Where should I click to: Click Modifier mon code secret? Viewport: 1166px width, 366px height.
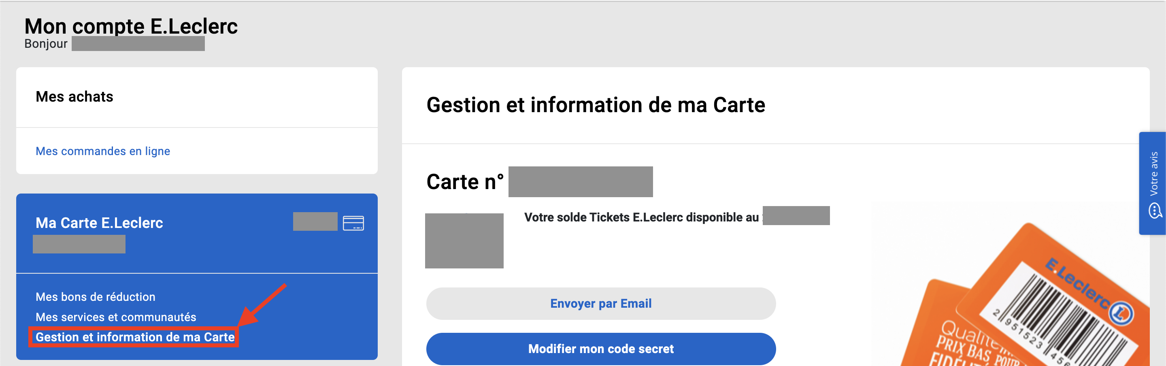coord(601,349)
